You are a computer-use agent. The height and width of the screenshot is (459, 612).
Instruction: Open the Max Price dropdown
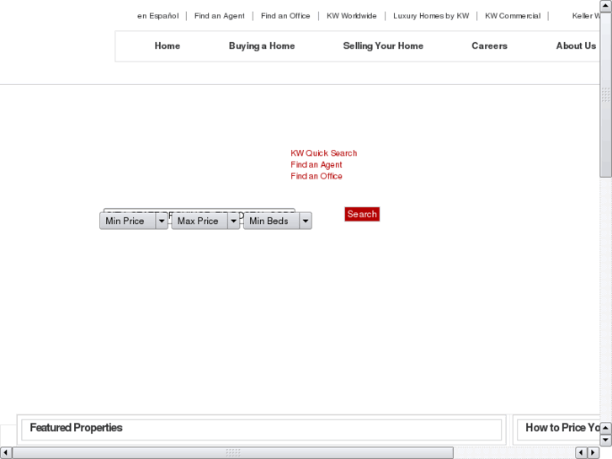click(205, 221)
